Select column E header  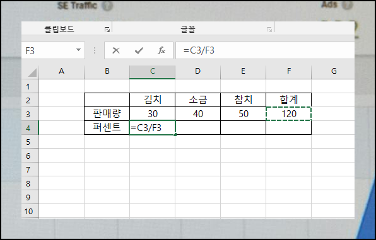pos(243,71)
